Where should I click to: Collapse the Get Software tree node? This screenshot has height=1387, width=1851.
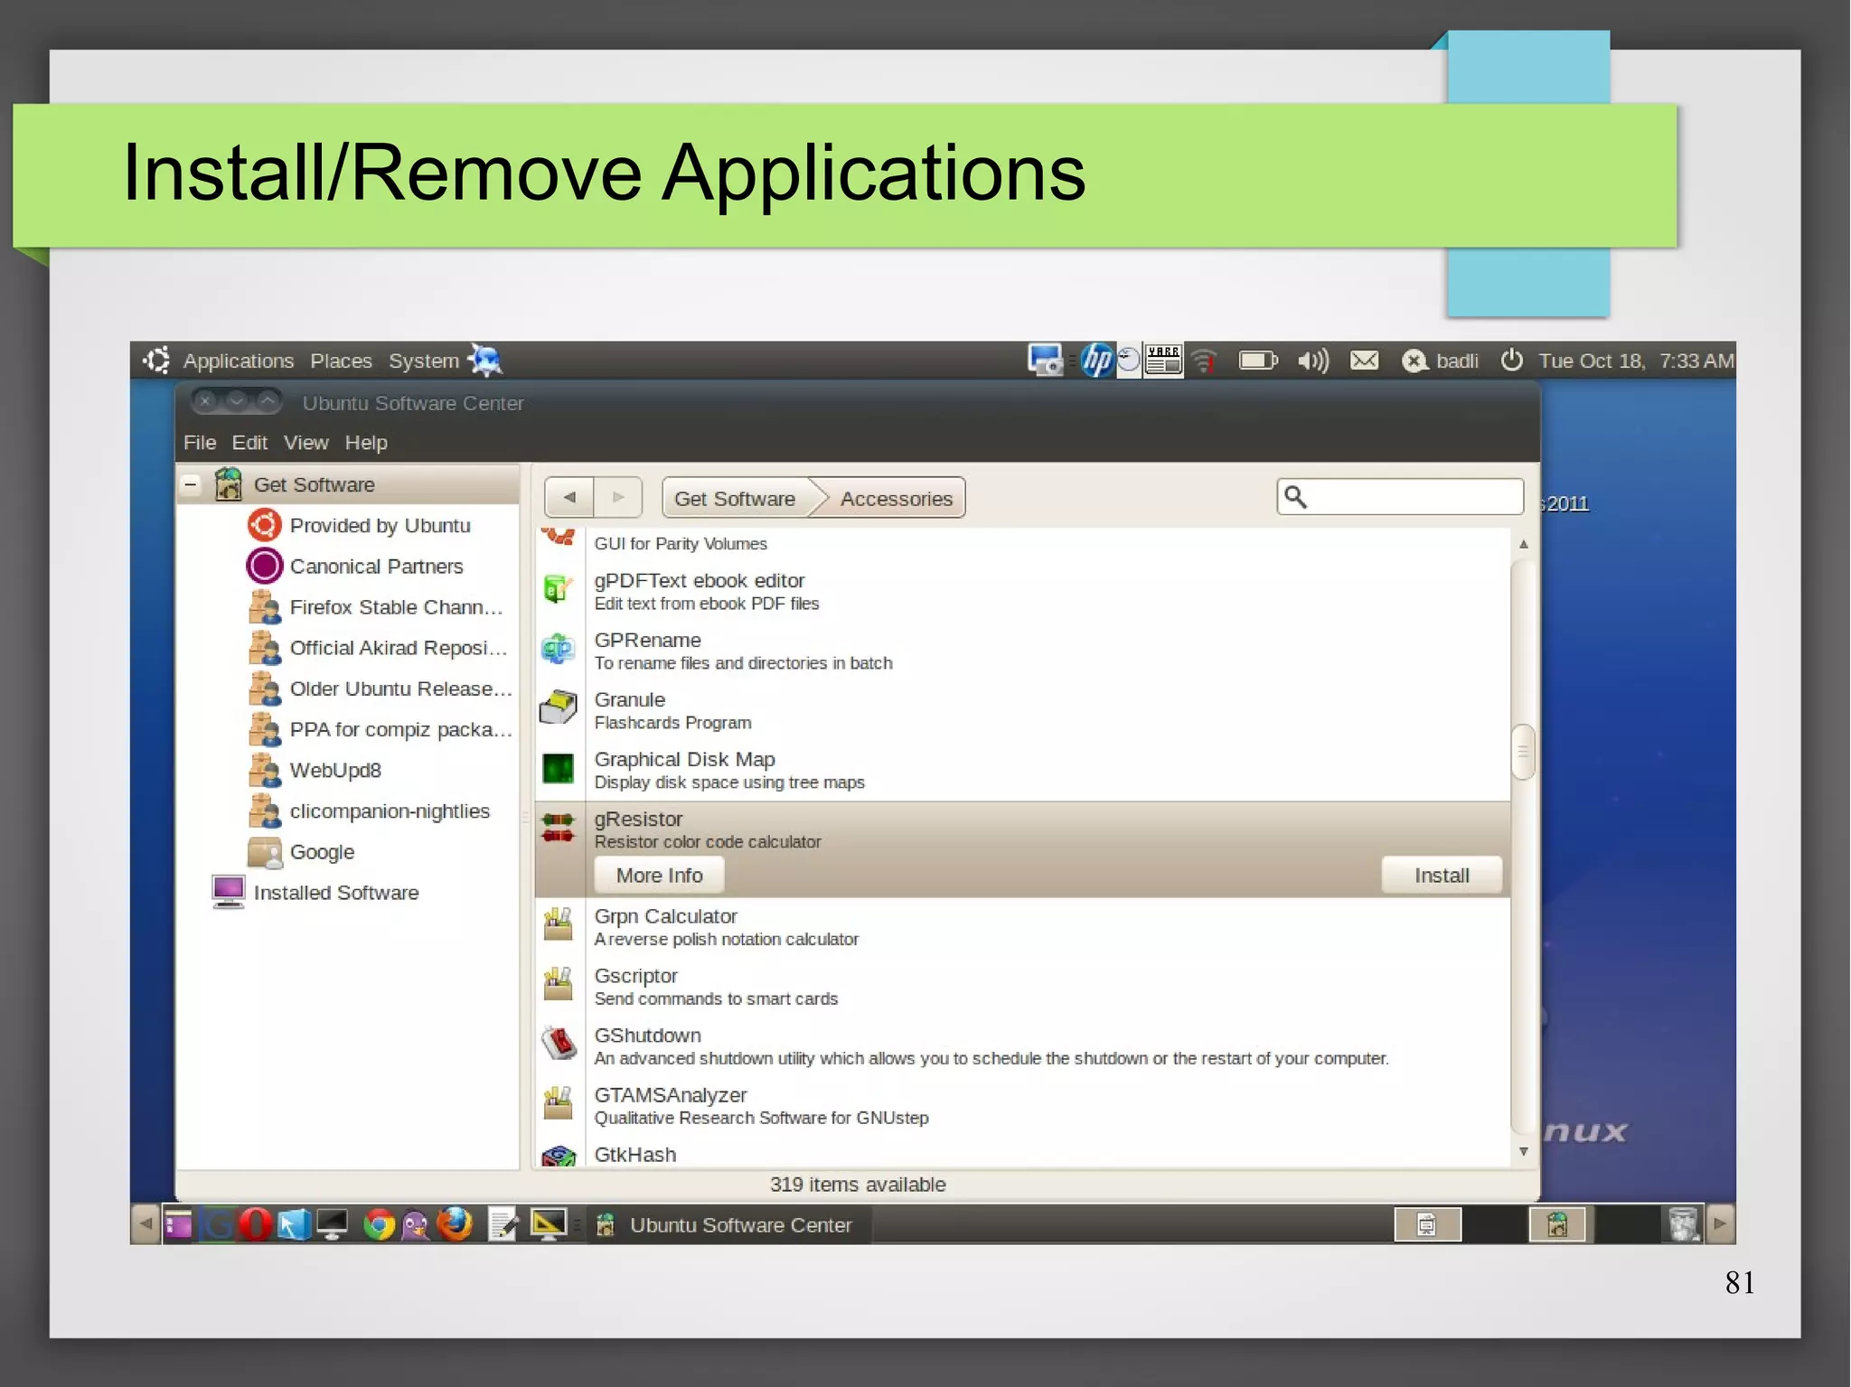click(x=191, y=484)
